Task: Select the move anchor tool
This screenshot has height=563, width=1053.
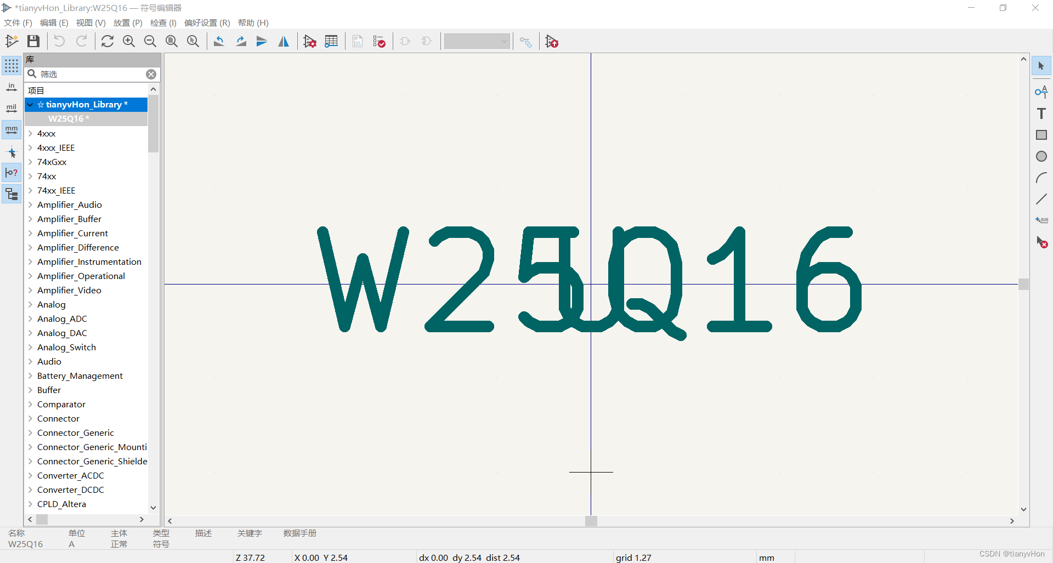Action: tap(1041, 220)
